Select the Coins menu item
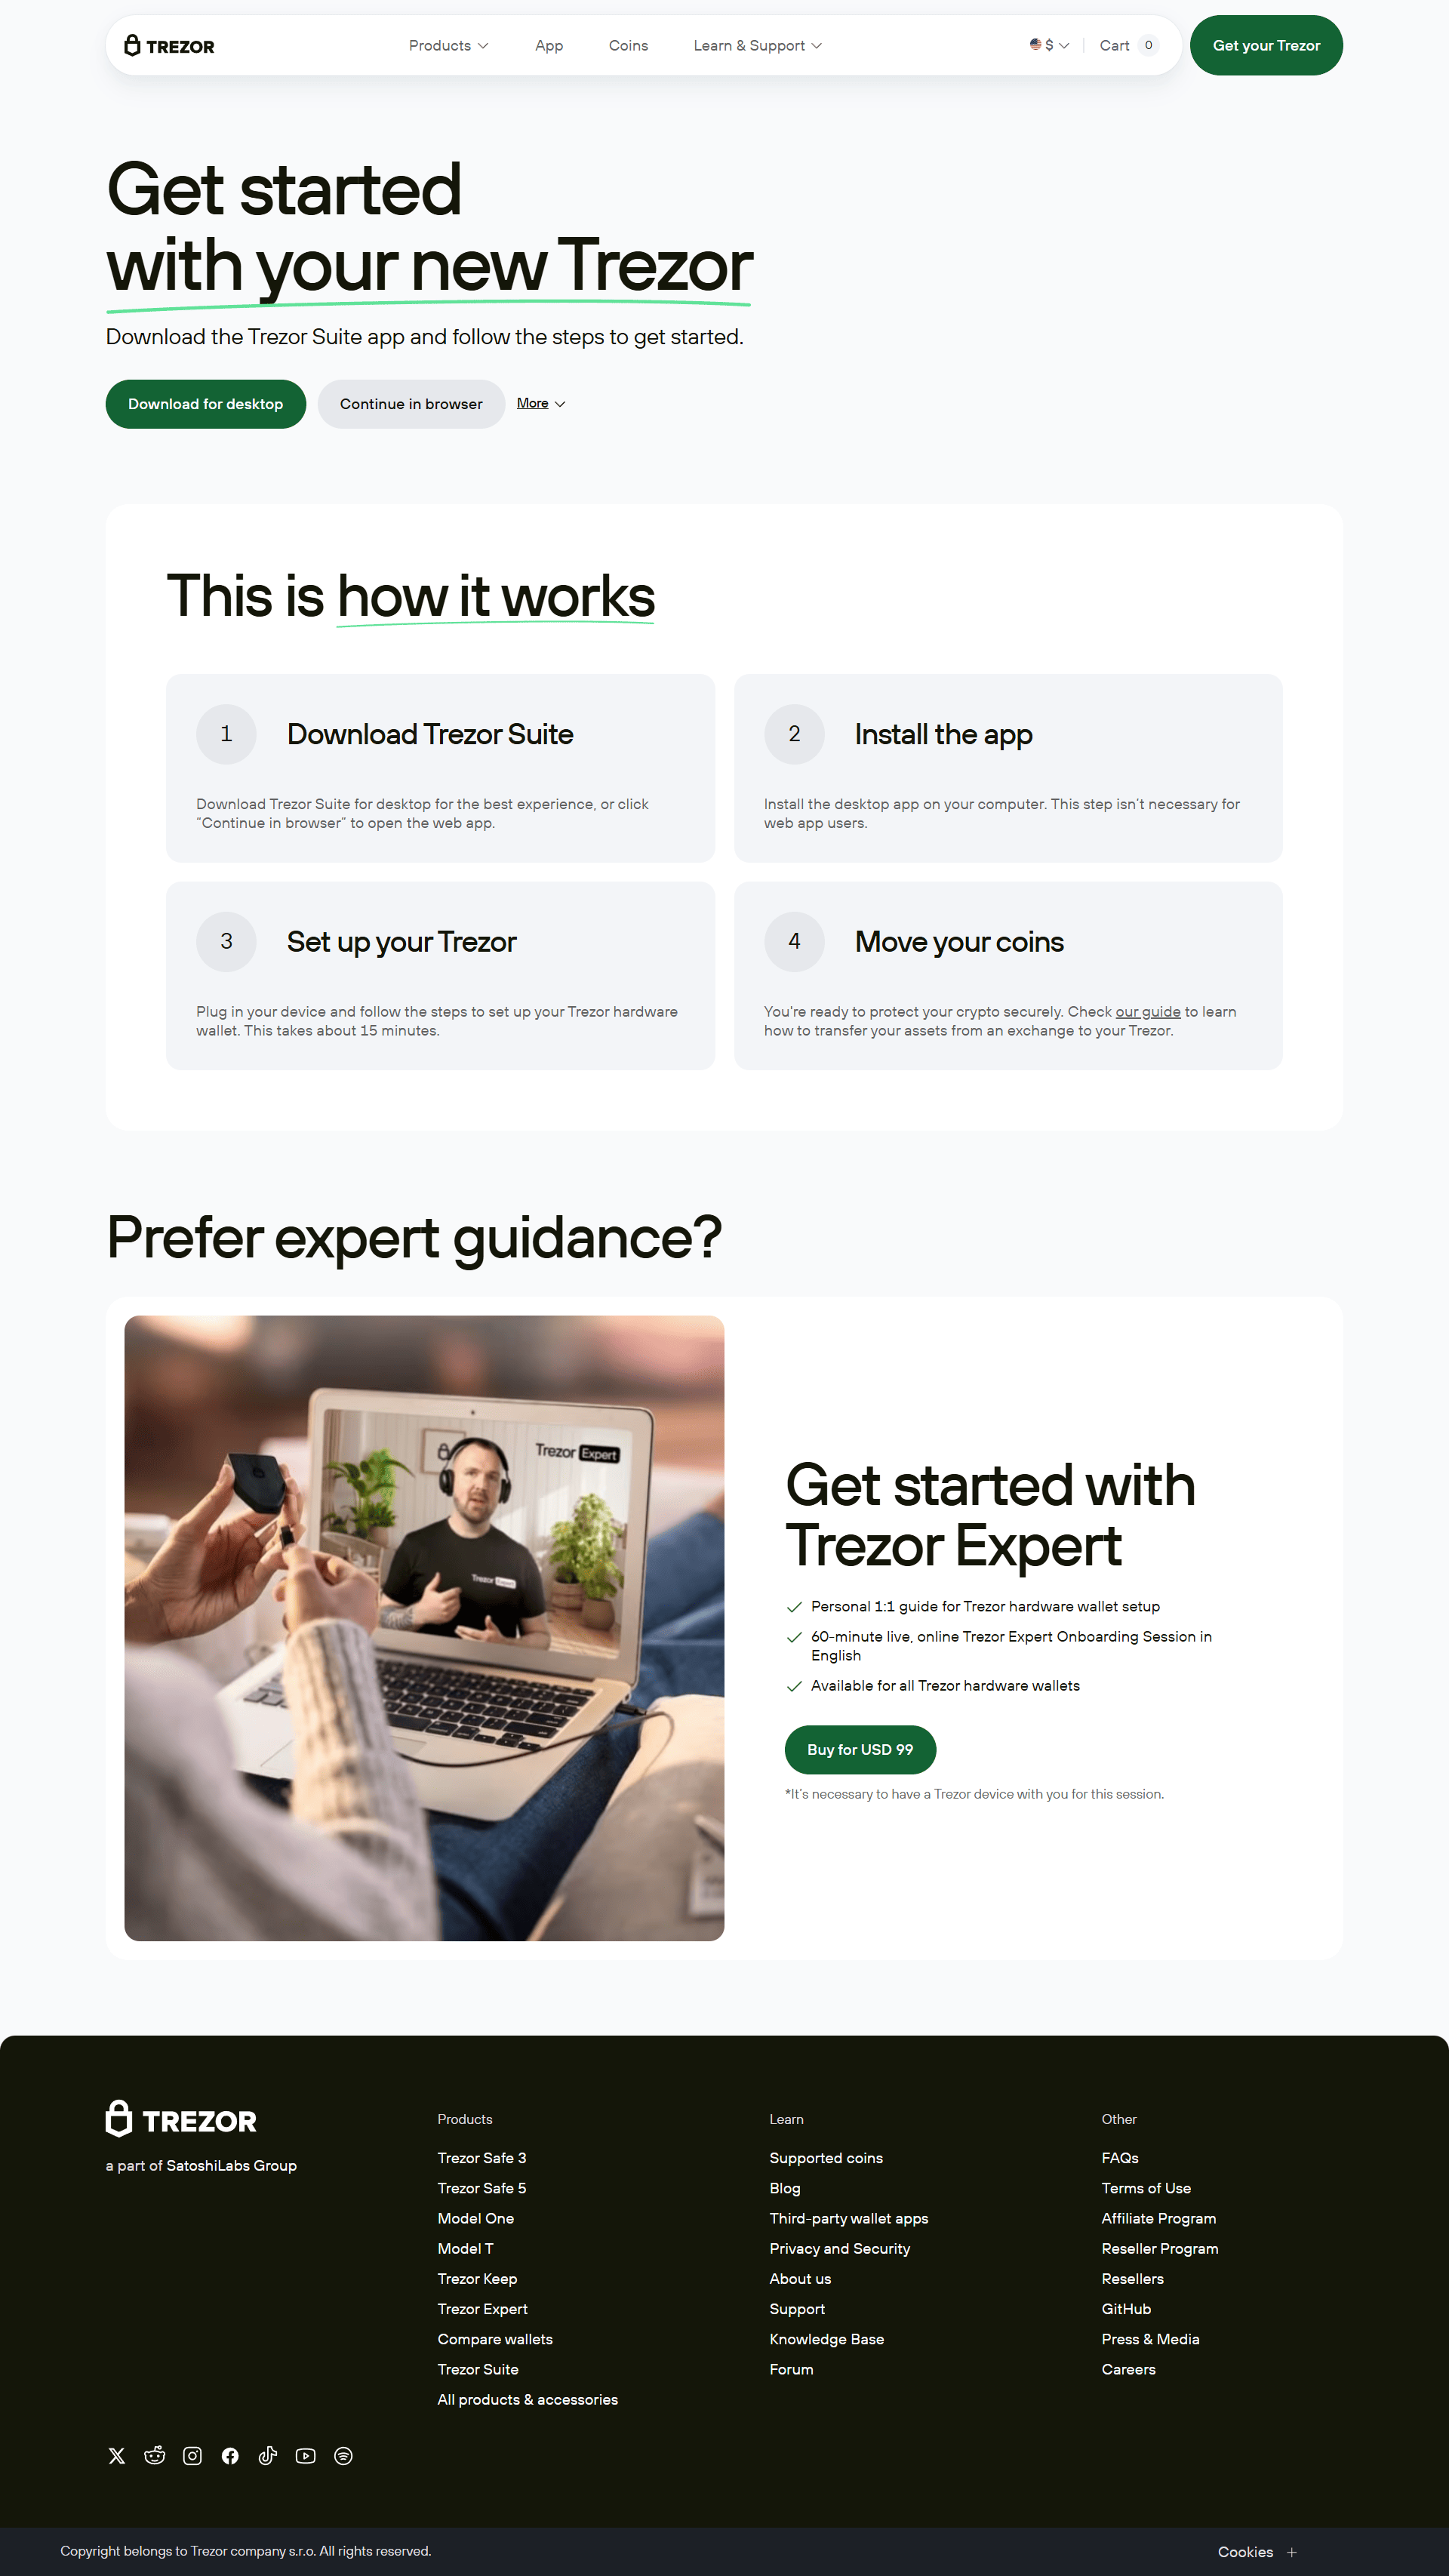 (626, 46)
